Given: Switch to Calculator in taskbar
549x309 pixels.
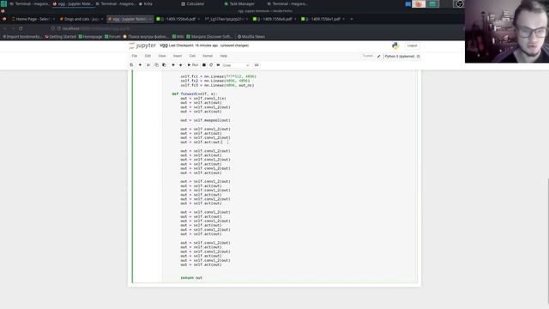Looking at the screenshot, I should coord(193,3).
